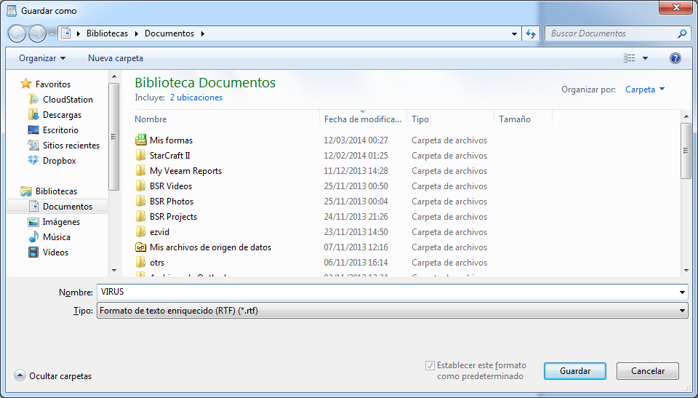698x398 pixels.
Task: Select the Dropbox icon in Favoritos
Action: coord(33,161)
